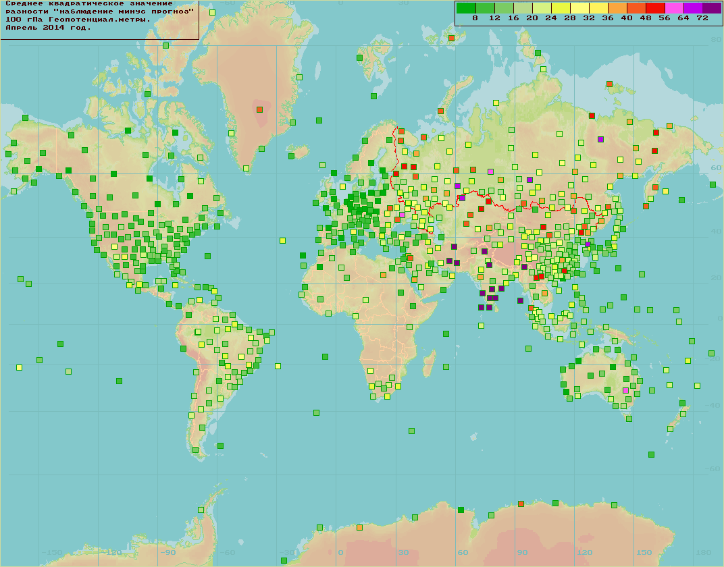Select the light green swatch between 12 and 16

[x=504, y=8]
